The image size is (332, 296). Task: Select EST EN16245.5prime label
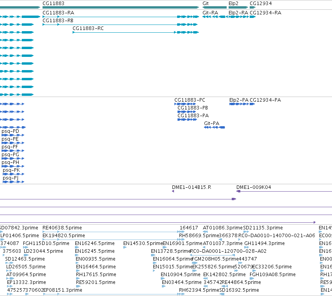[x=95, y=251]
